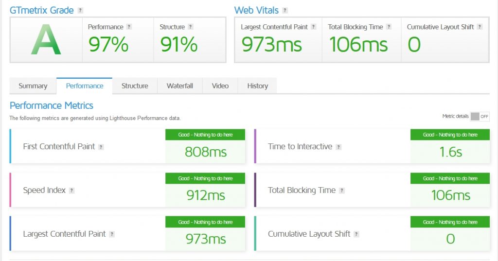
Task: Click Good status banner above 1.6s
Action: 450,135
